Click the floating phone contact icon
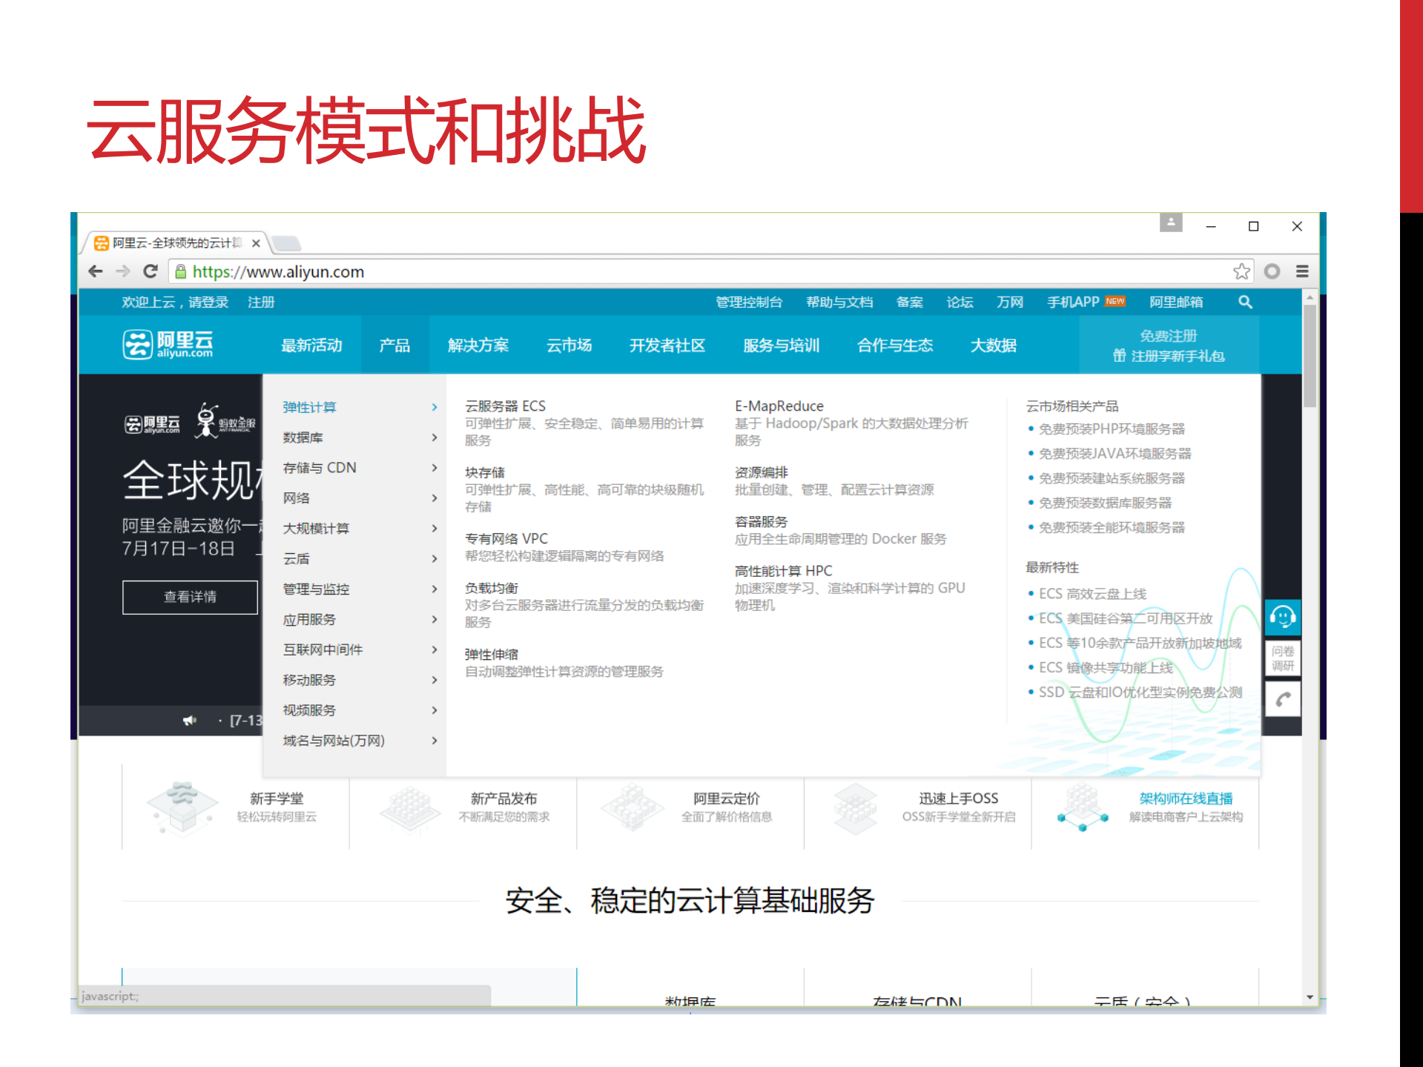 1282,698
